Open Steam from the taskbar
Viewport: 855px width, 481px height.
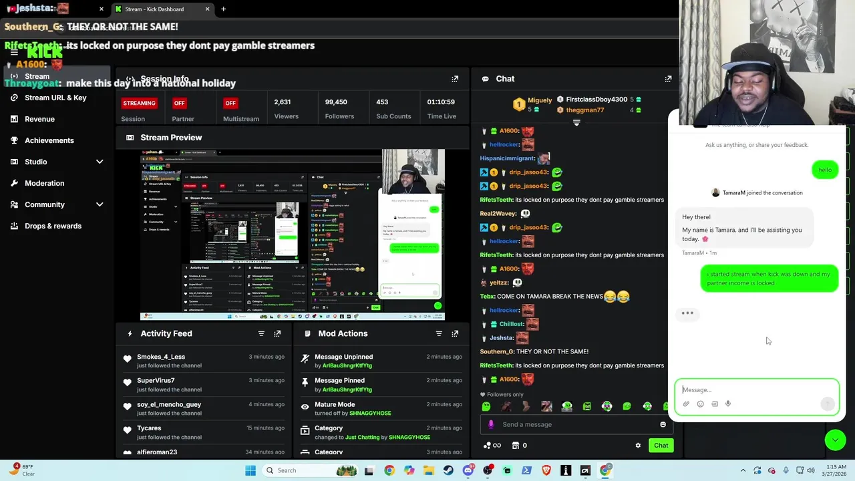[448, 470]
